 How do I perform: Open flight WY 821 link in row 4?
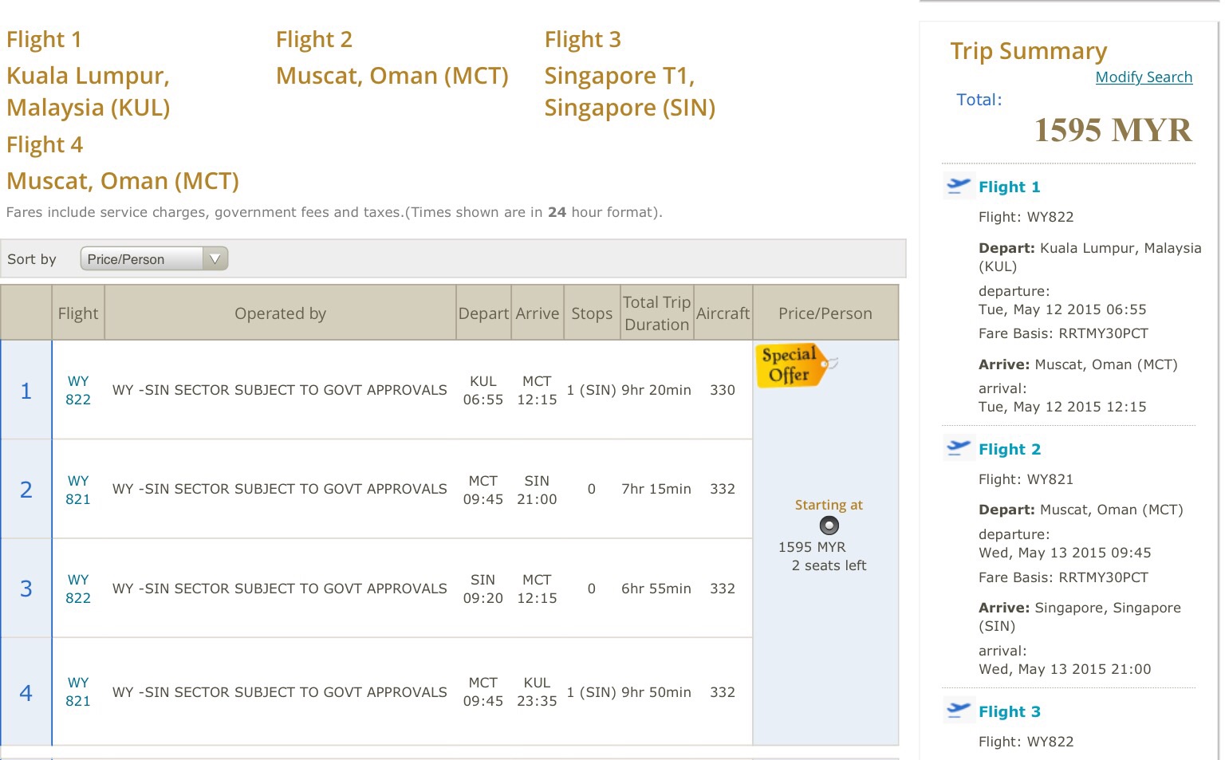tap(78, 691)
